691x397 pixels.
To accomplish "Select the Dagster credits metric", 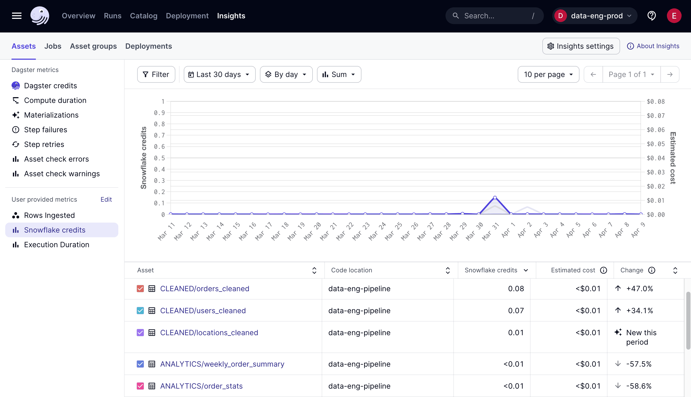I will pyautogui.click(x=50, y=86).
